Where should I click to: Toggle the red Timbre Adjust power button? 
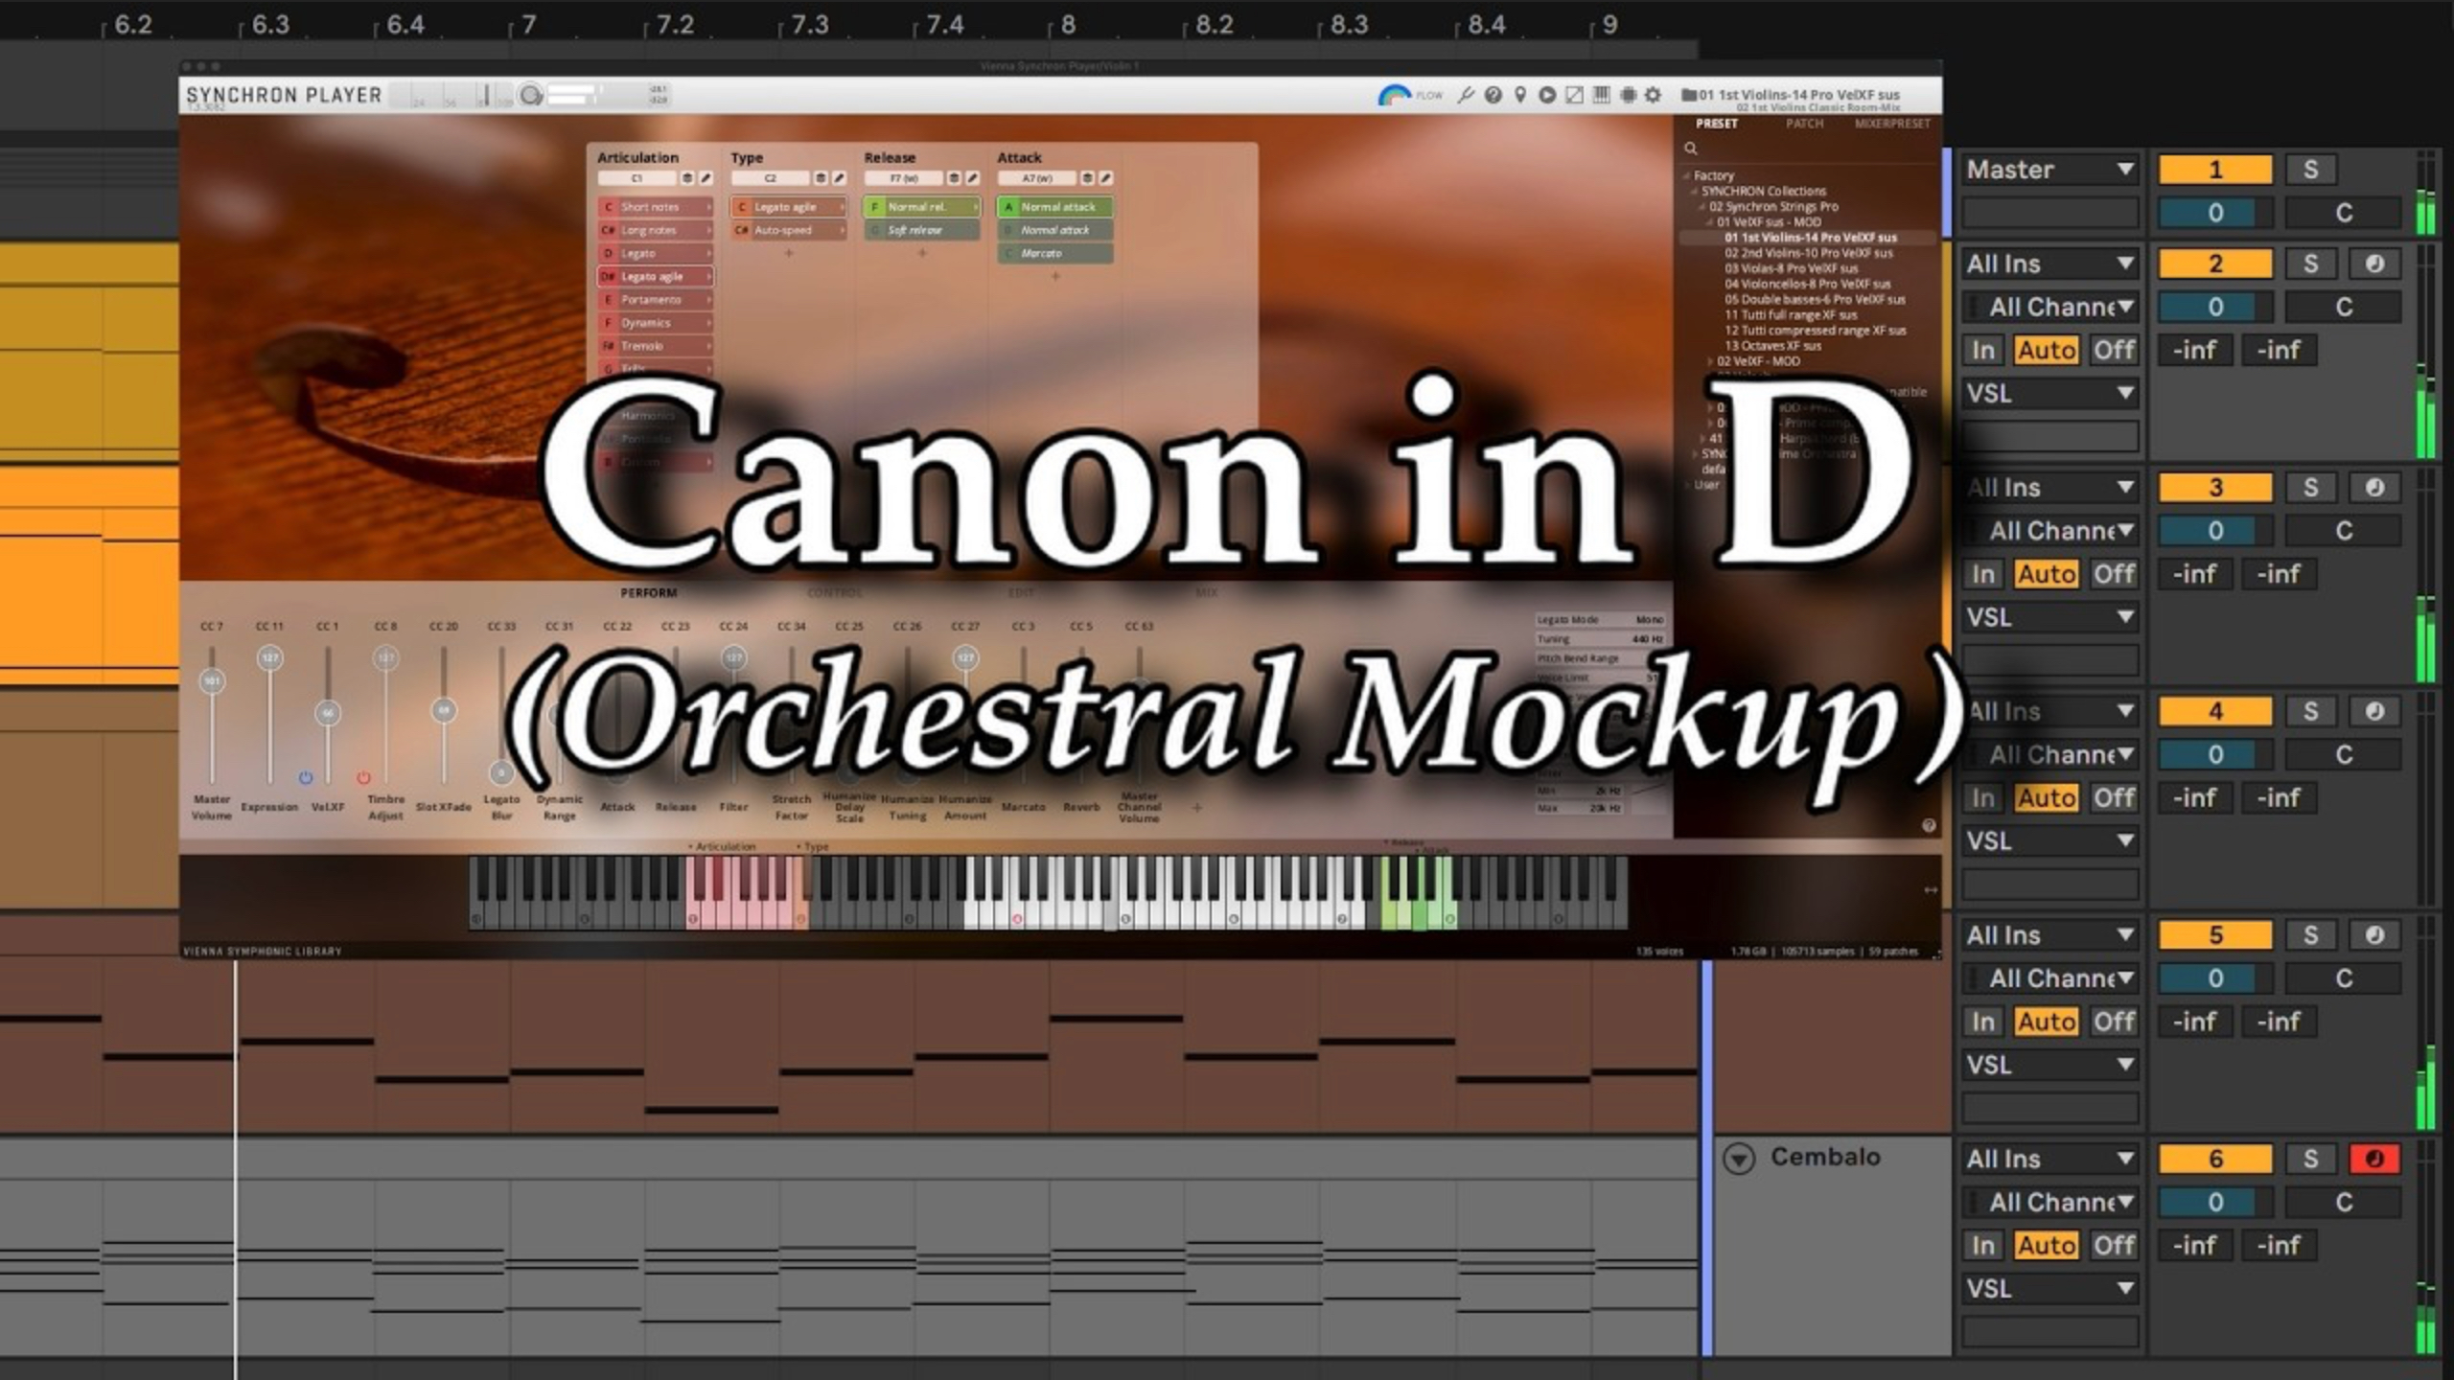coord(363,777)
